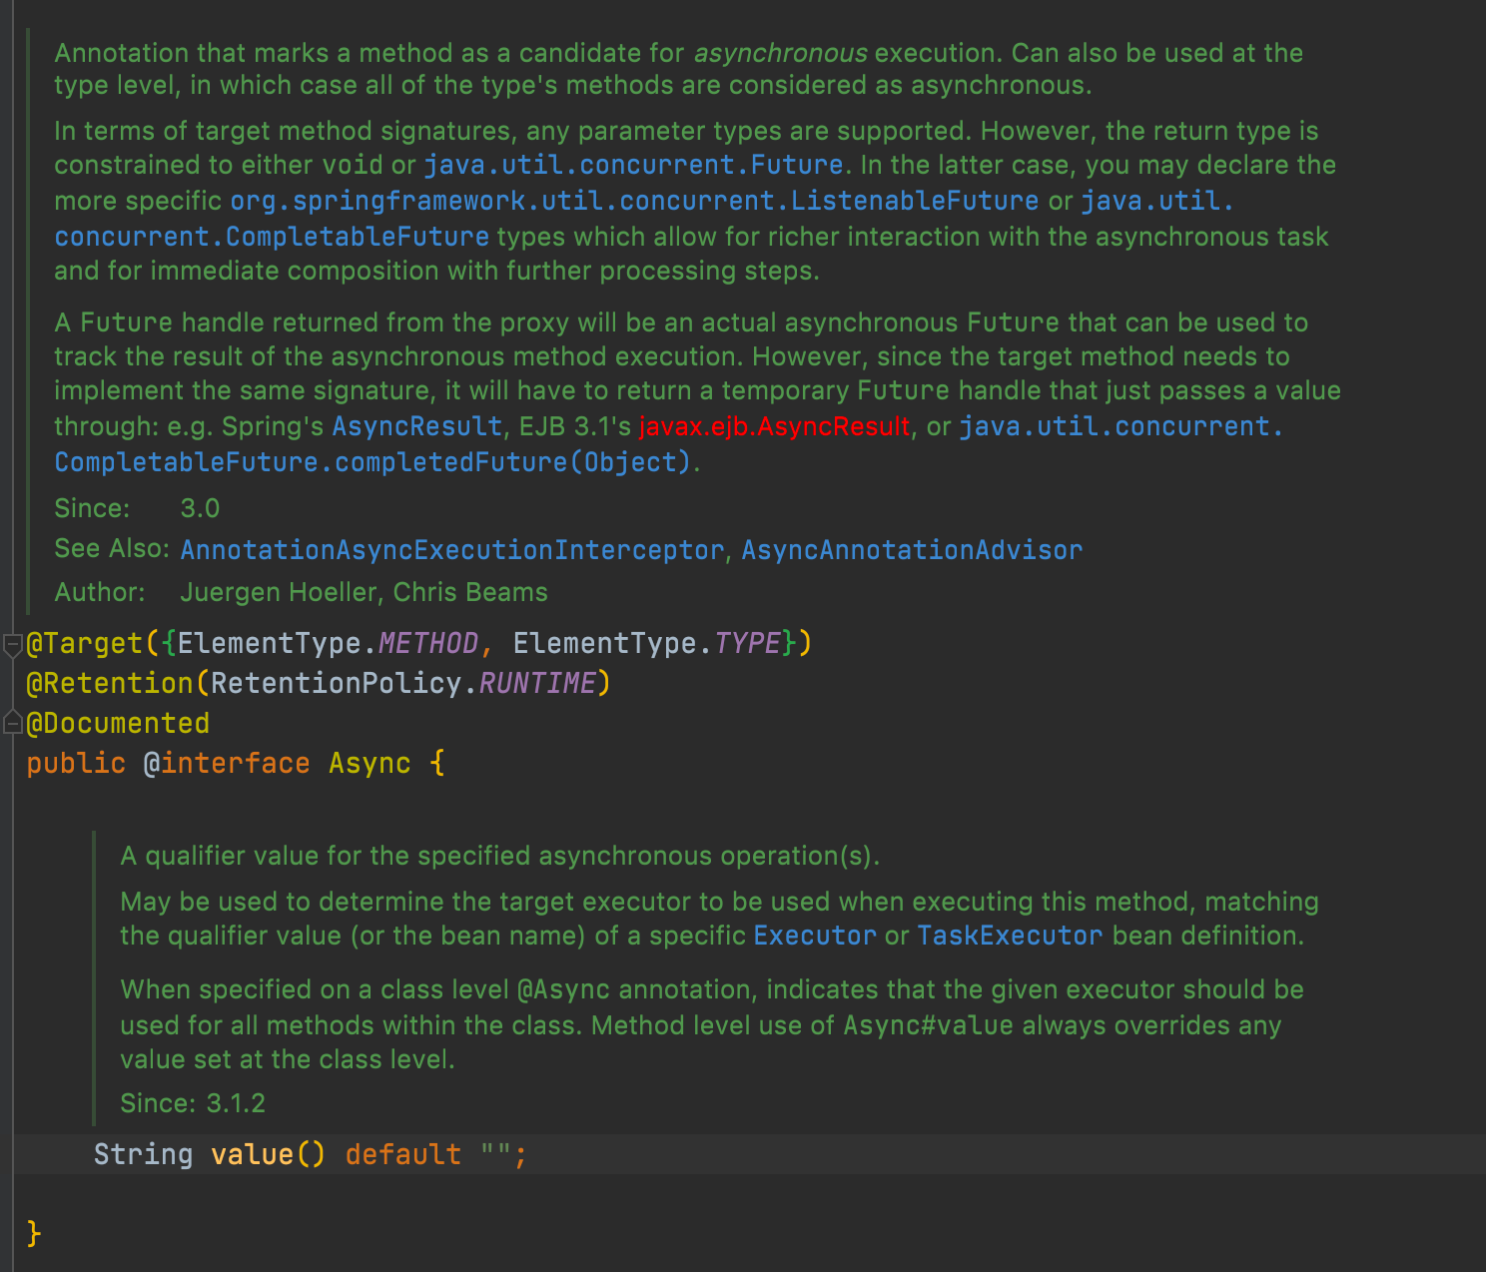Click Async in the interface declaration
Screen dimensions: 1486x1272
point(370,763)
